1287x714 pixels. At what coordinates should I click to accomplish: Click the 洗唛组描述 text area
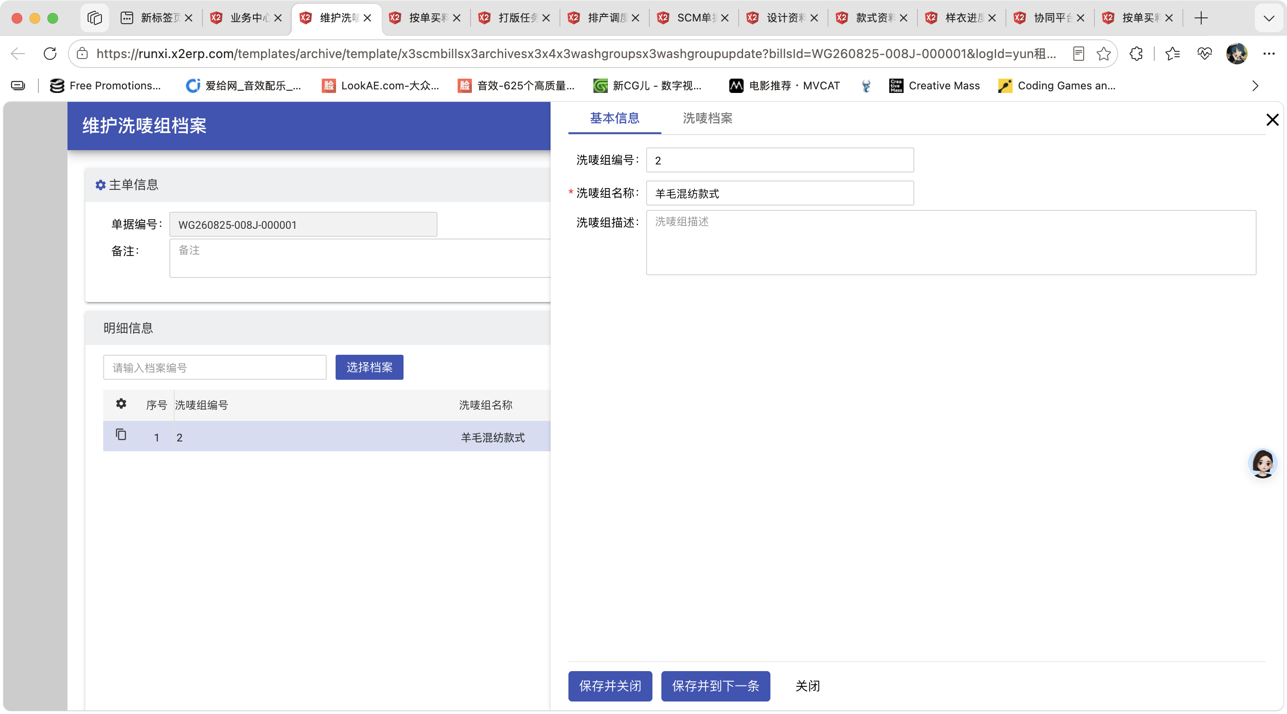[951, 242]
